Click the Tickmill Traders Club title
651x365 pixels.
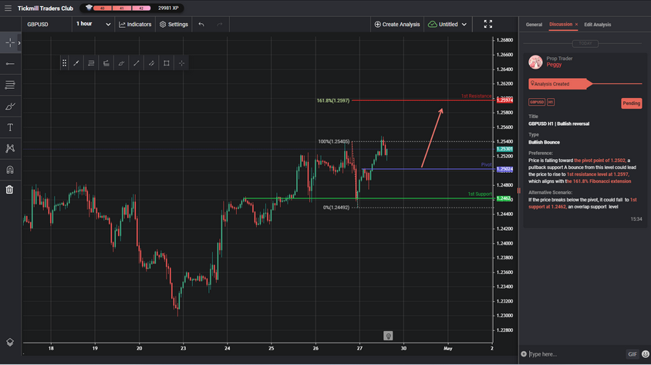tap(46, 8)
